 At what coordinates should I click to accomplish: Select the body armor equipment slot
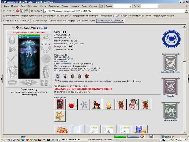click(12, 72)
